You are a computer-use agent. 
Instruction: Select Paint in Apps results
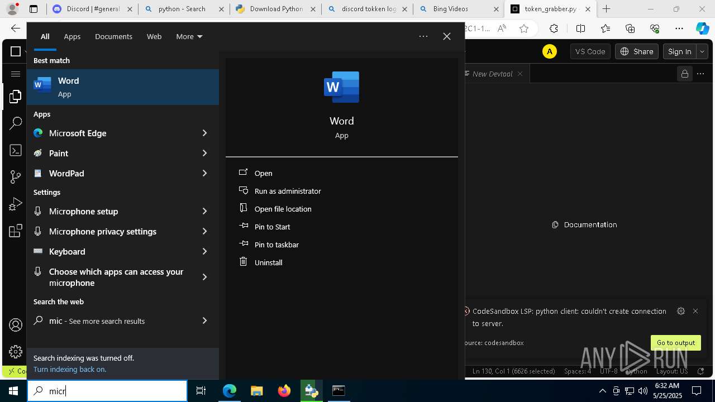pos(112,153)
